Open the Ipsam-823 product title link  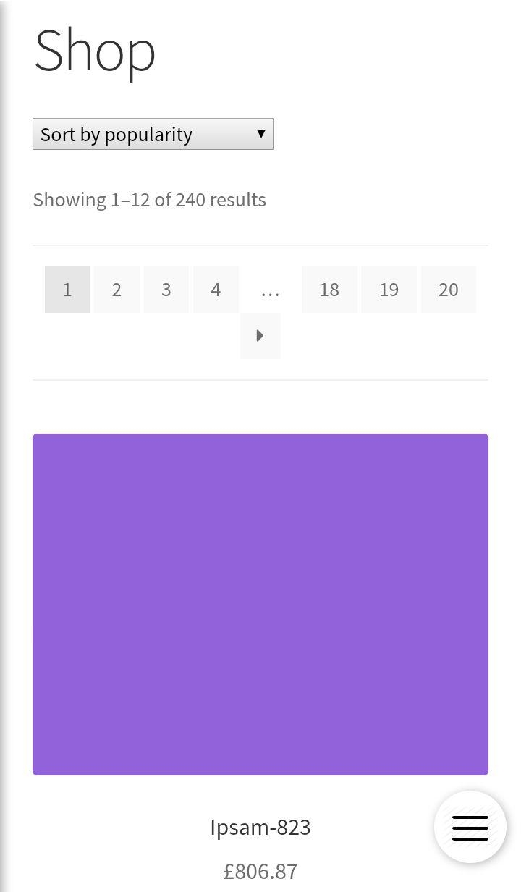pyautogui.click(x=260, y=827)
